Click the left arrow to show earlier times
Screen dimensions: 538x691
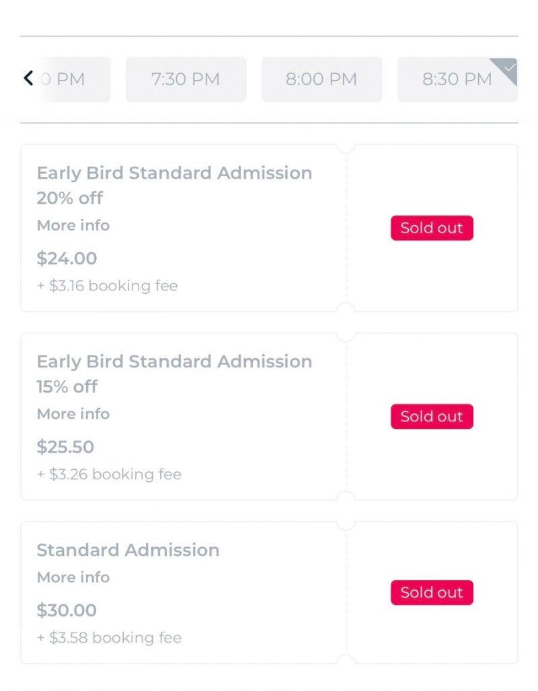[x=29, y=79]
